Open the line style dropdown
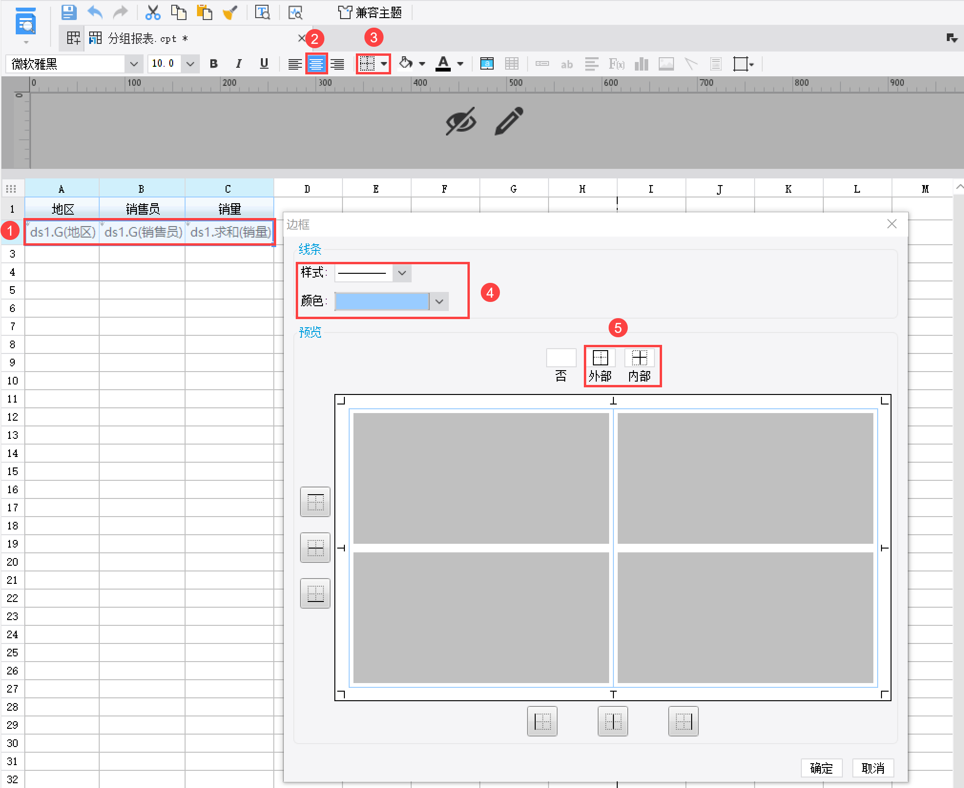Viewport: 964px width, 788px height. [x=402, y=273]
